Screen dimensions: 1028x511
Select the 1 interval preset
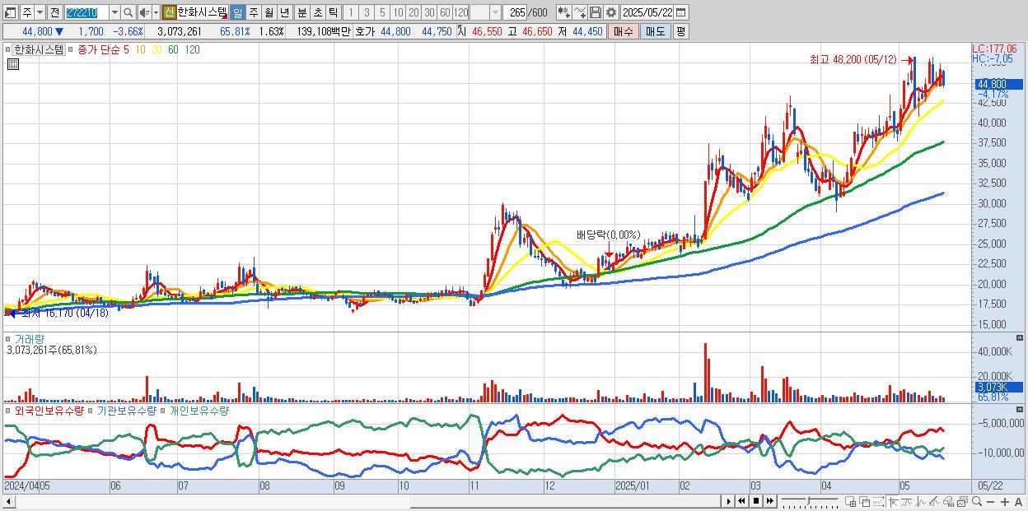351,12
